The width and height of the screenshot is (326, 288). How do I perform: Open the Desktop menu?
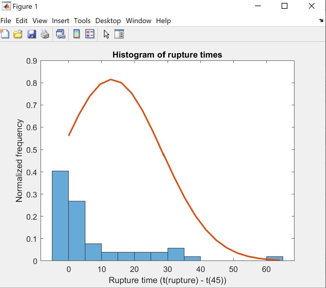pyautogui.click(x=108, y=21)
